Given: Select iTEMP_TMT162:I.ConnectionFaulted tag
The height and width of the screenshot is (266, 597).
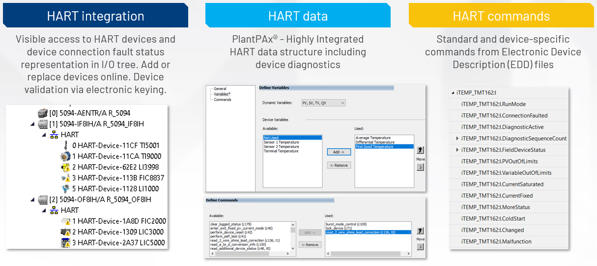Looking at the screenshot, I should (509, 116).
